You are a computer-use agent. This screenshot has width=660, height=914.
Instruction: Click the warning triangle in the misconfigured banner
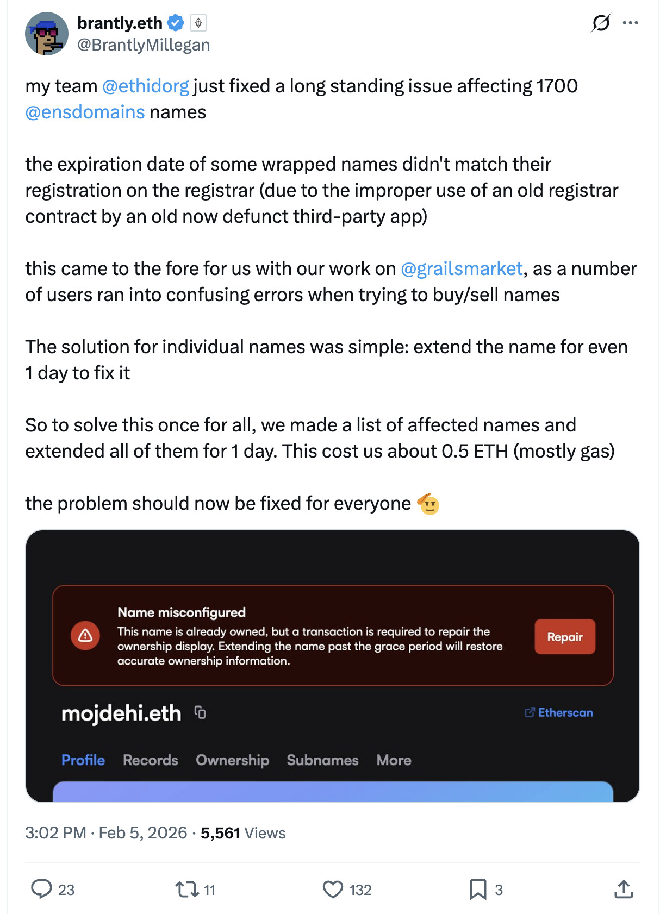(85, 636)
